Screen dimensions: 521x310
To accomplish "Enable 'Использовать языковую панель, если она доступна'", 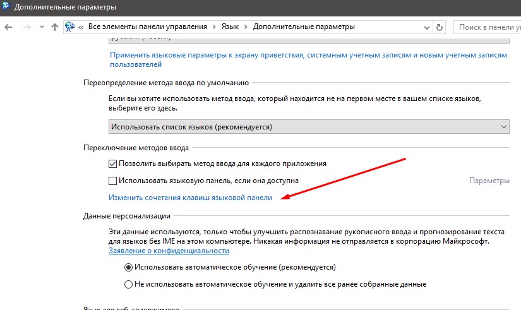I will 114,181.
